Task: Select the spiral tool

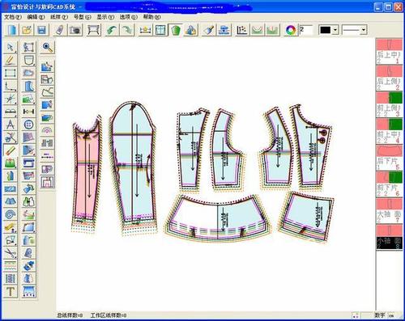Action: coord(11,215)
